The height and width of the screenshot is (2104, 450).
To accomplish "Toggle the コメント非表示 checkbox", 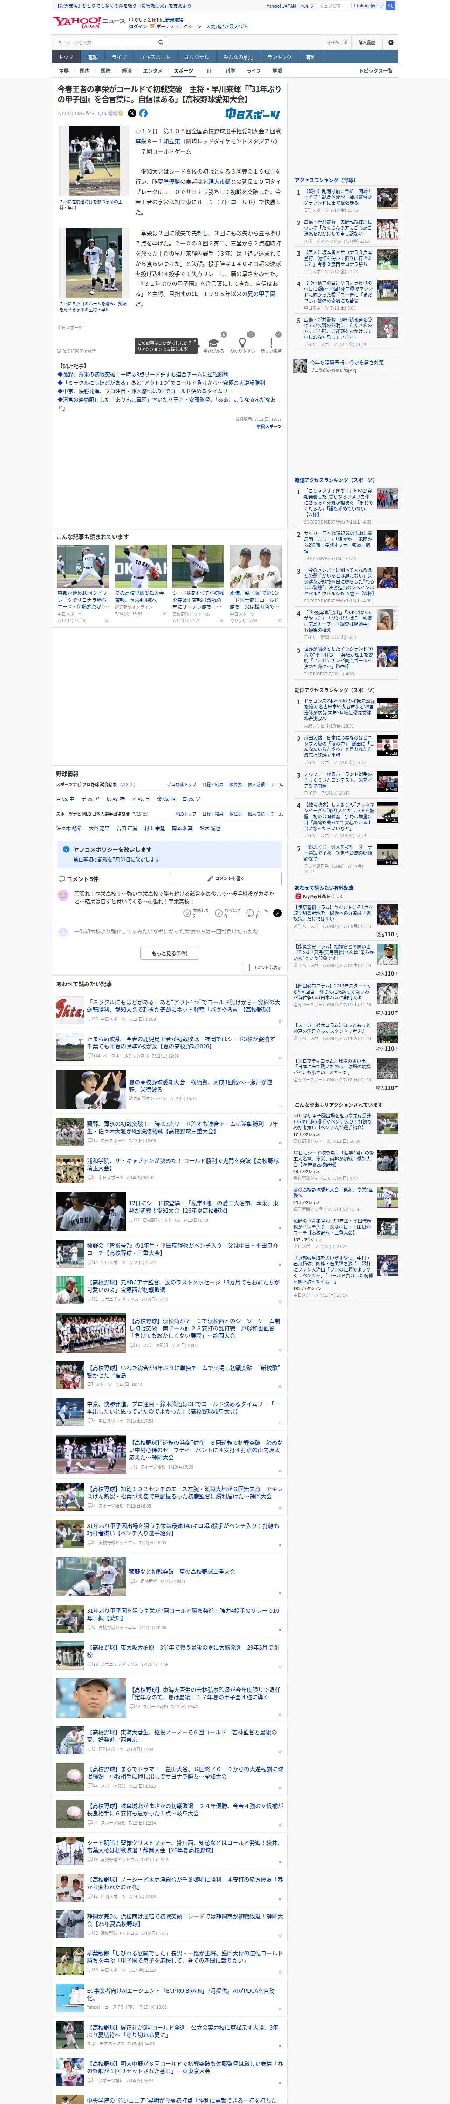I will click(x=246, y=967).
